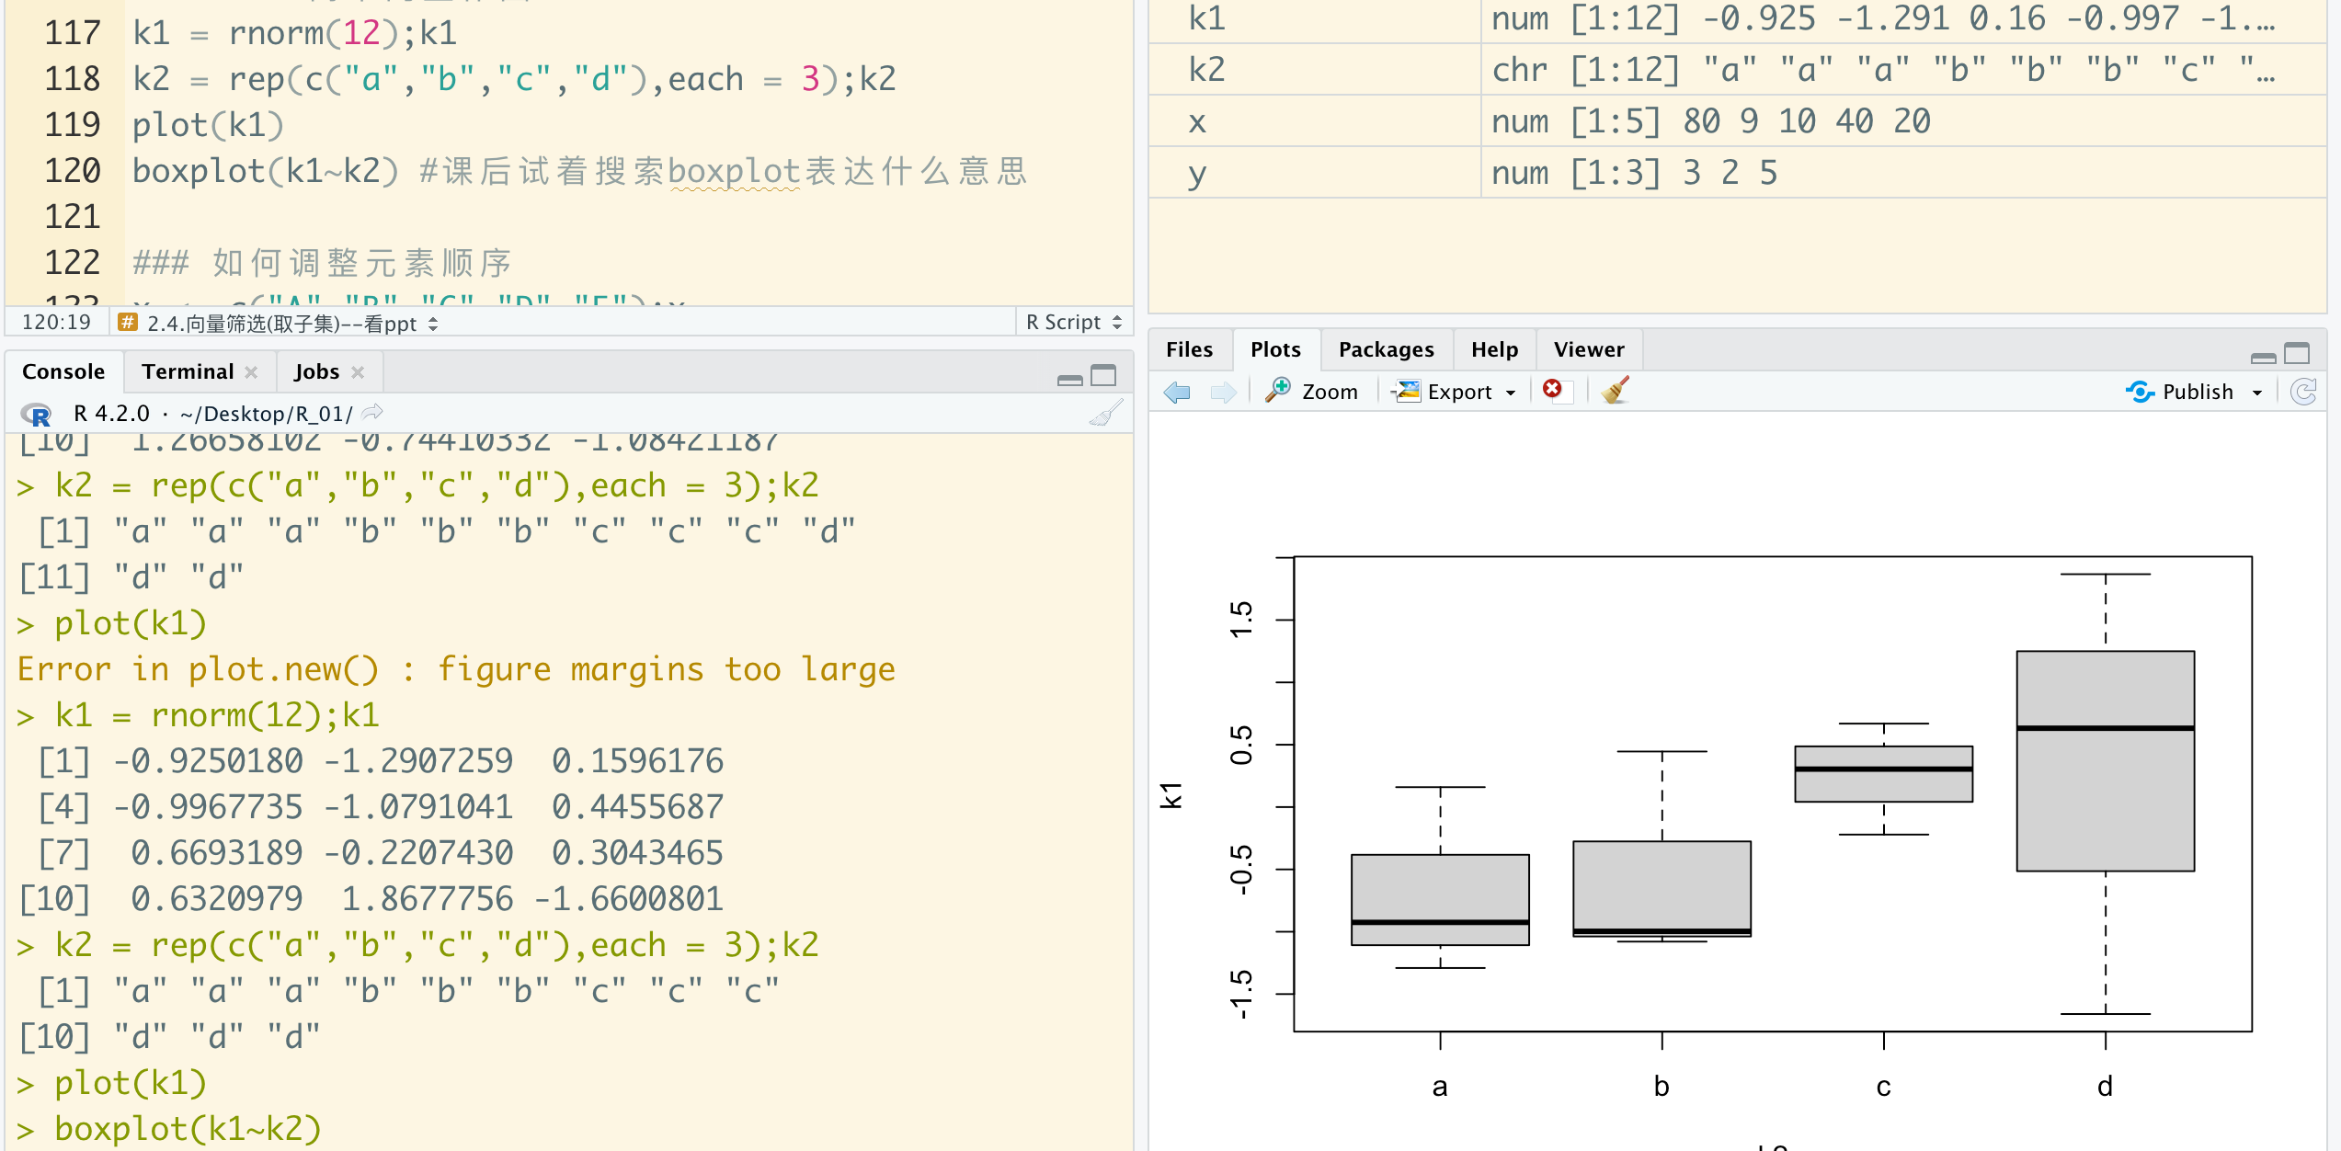
Task: Clear all plots with broom icon
Action: point(1615,391)
